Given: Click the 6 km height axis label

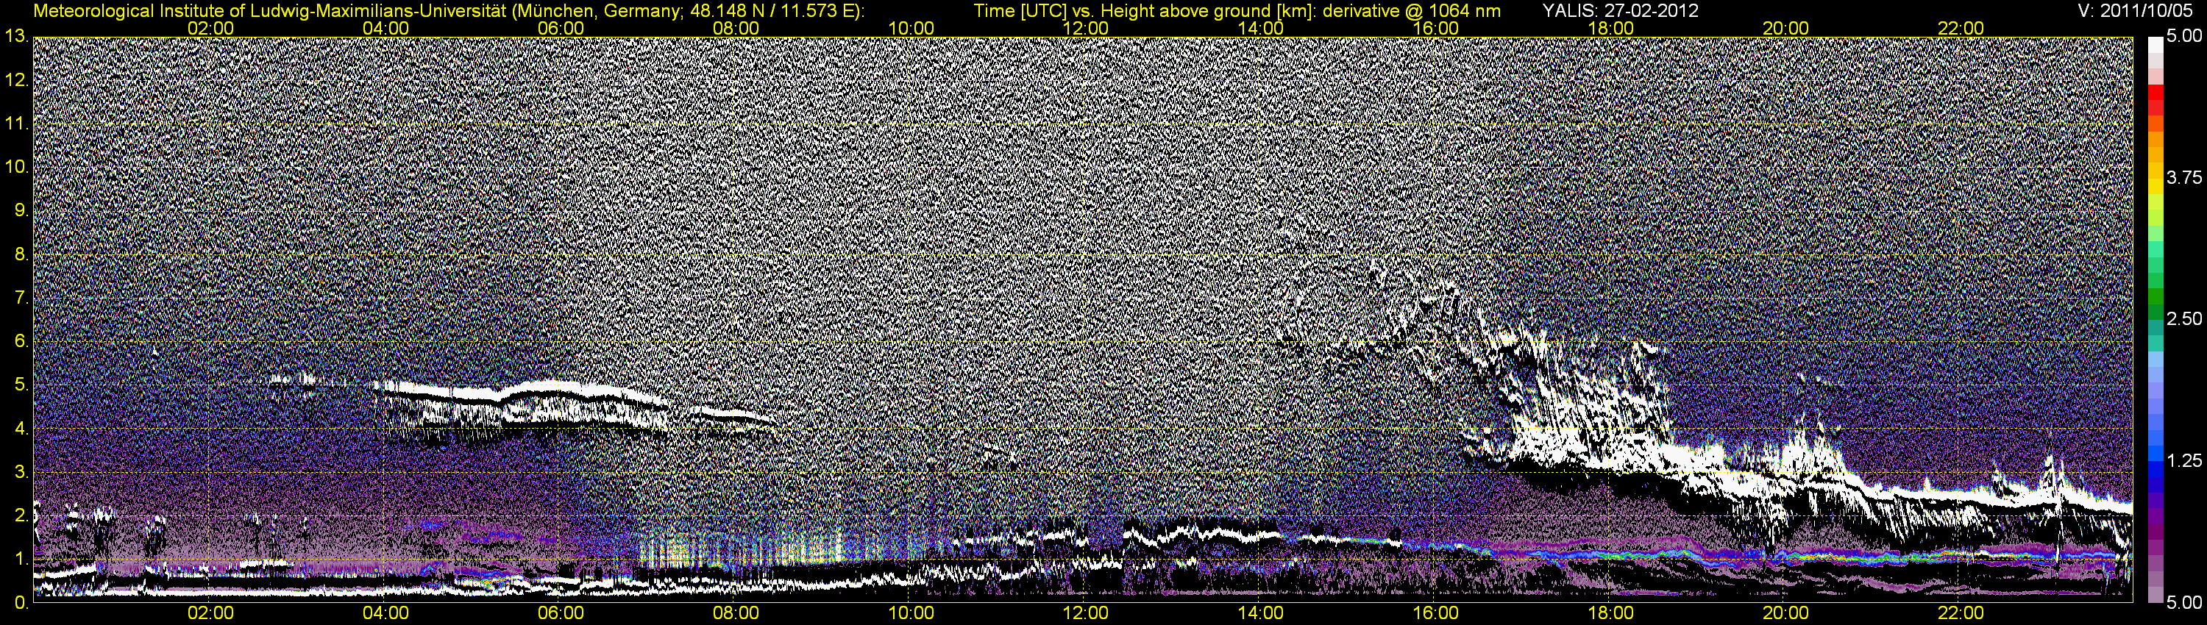Looking at the screenshot, I should pos(21,343).
